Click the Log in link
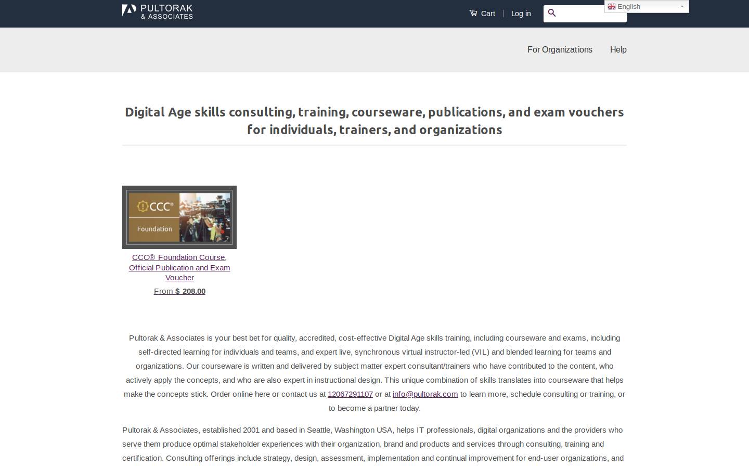Viewport: 749px width, 468px height. coord(521,14)
